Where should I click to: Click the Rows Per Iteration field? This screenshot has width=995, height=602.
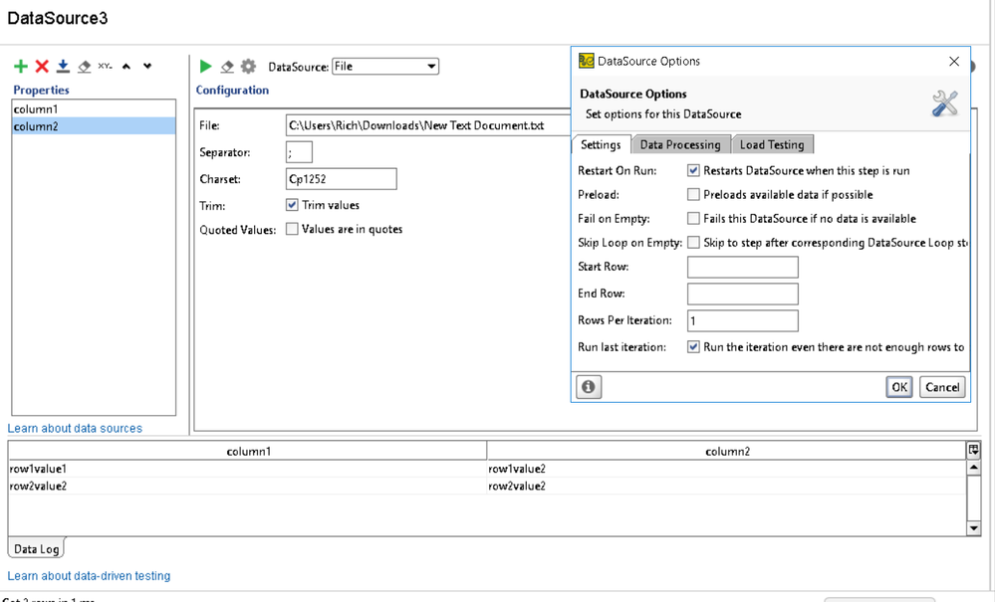click(x=742, y=320)
